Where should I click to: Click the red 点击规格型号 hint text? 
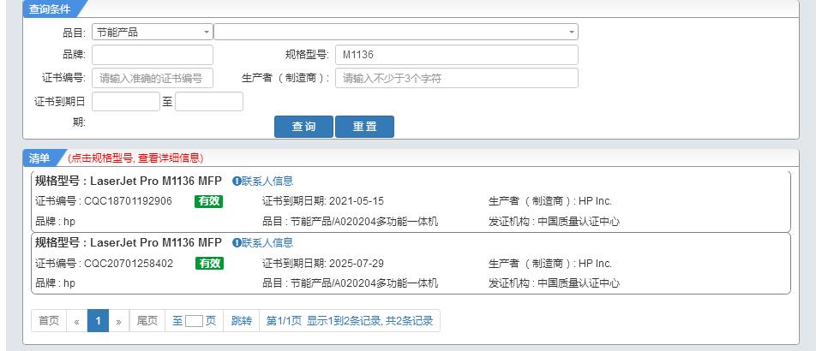pos(135,158)
